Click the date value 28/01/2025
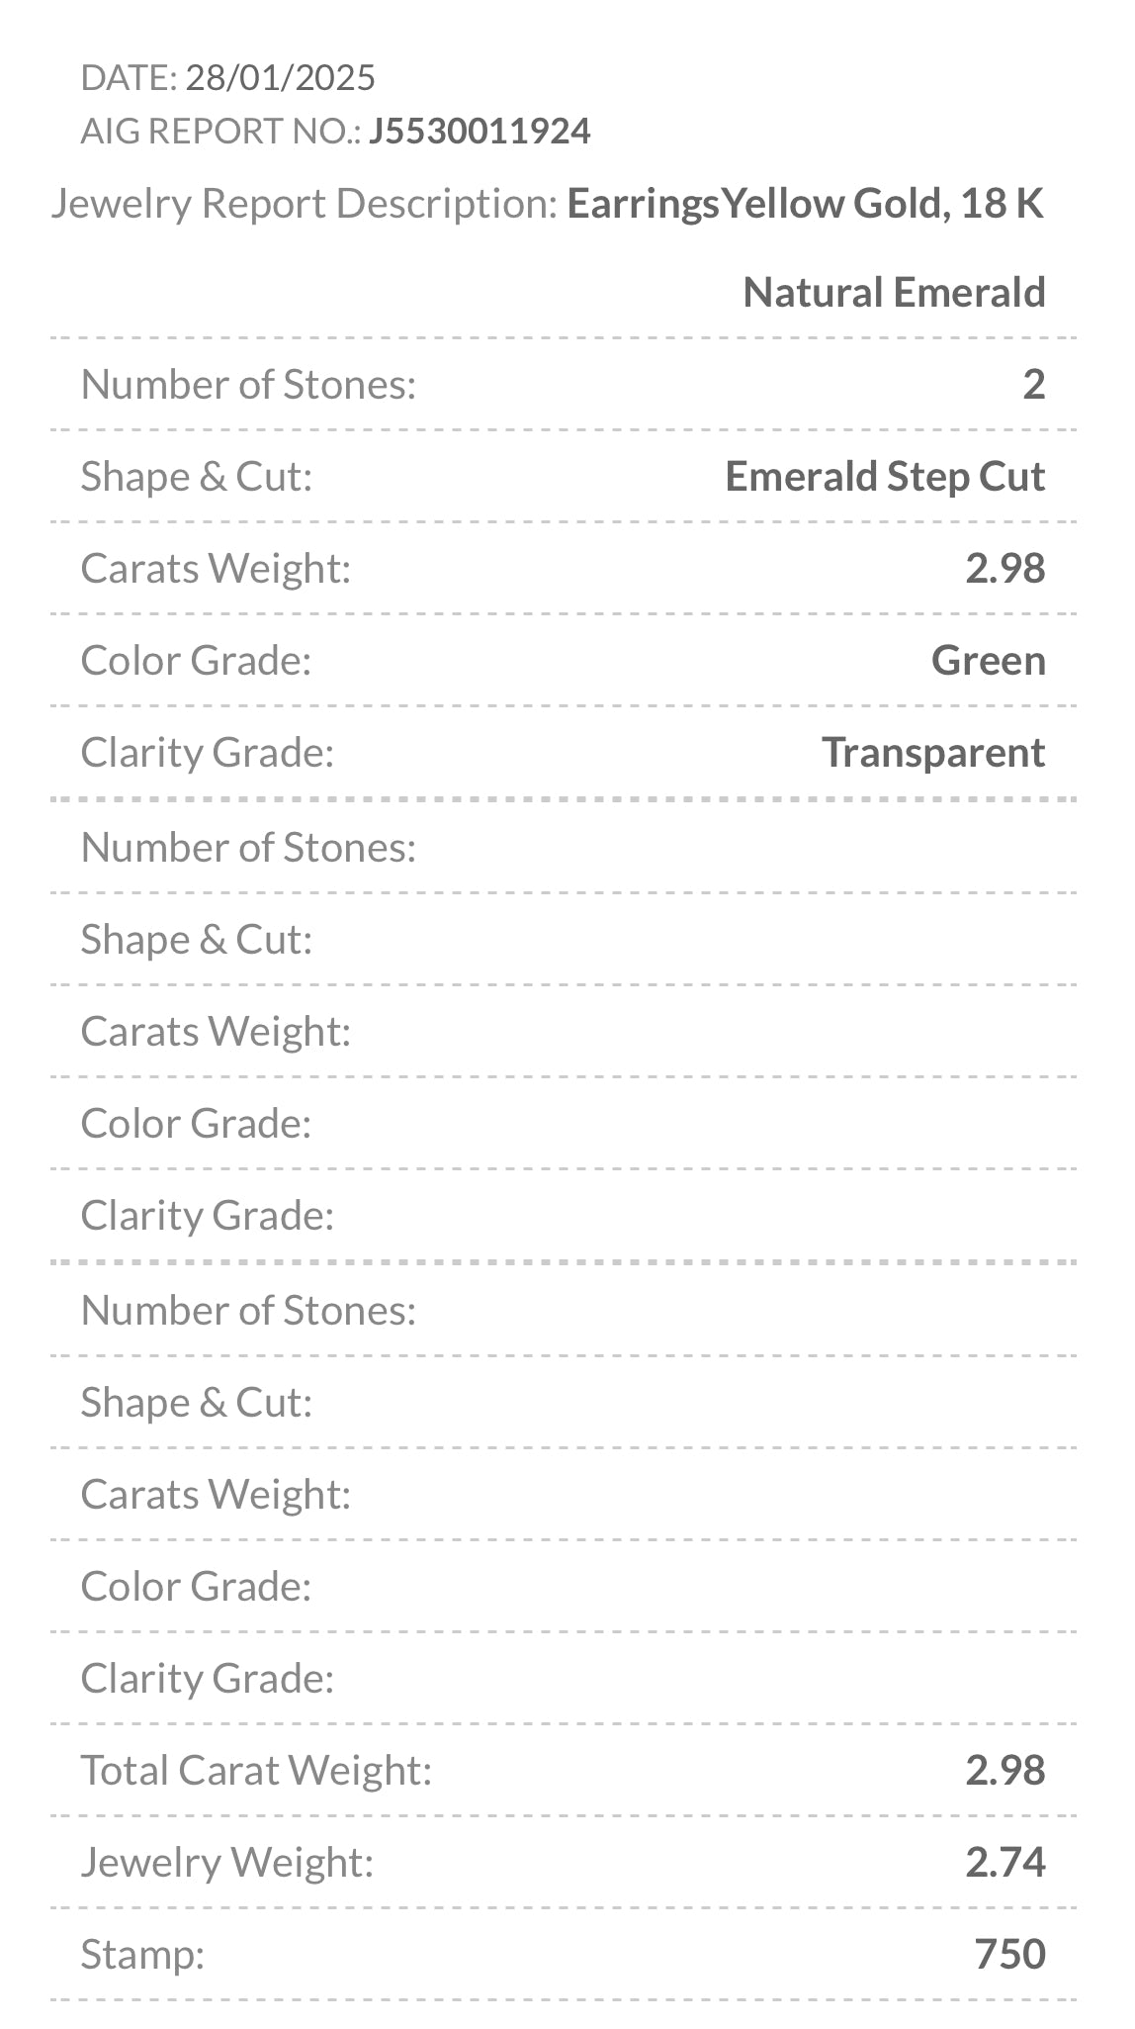This screenshot has width=1135, height=2029. click(280, 77)
